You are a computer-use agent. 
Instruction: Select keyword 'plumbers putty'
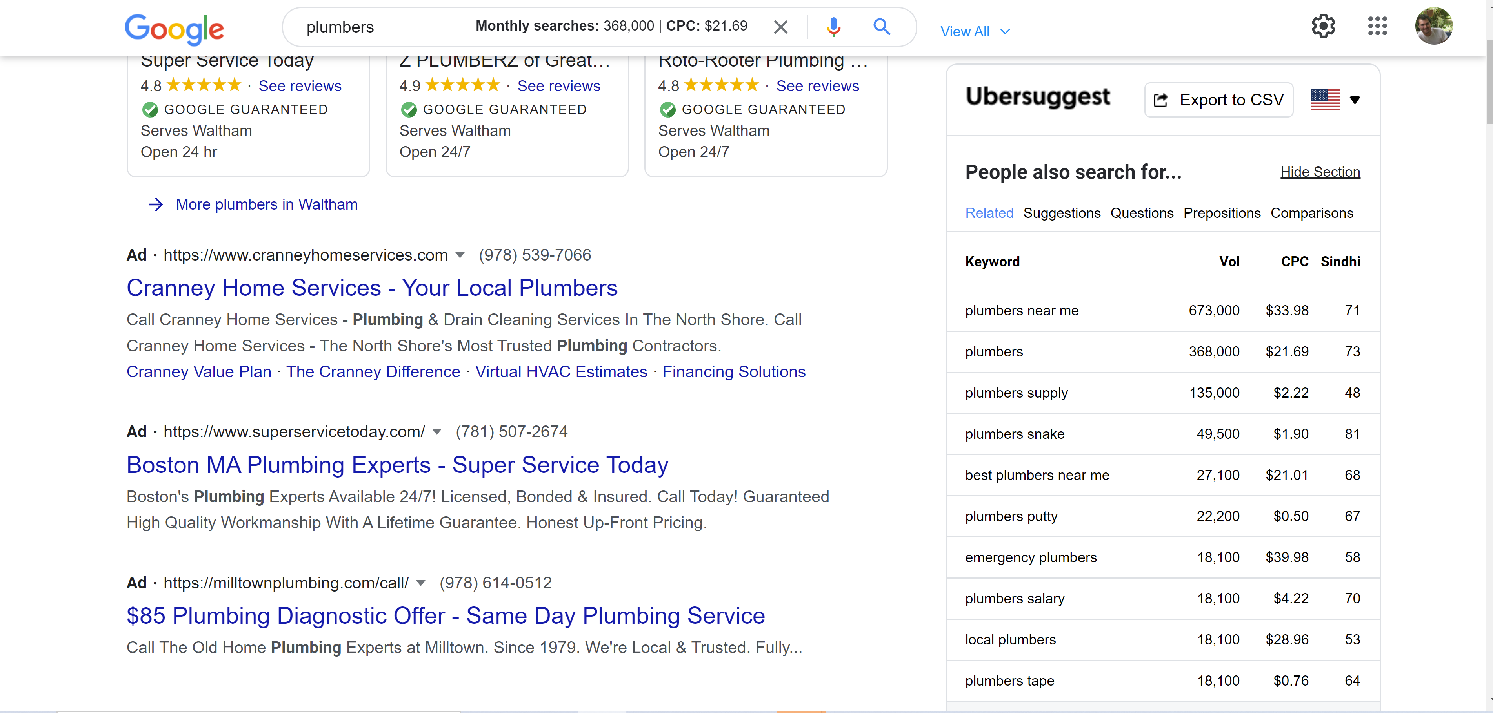[x=1011, y=516]
